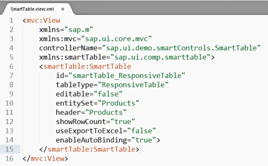Click the opening smartTable:SmartTable tag
Viewport: 268px width, 166px height.
pyautogui.click(x=87, y=66)
